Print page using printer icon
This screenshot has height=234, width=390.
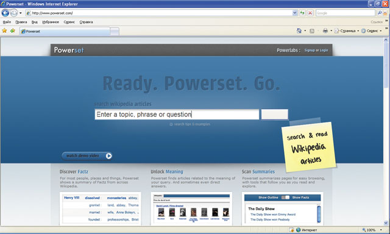[325, 31]
